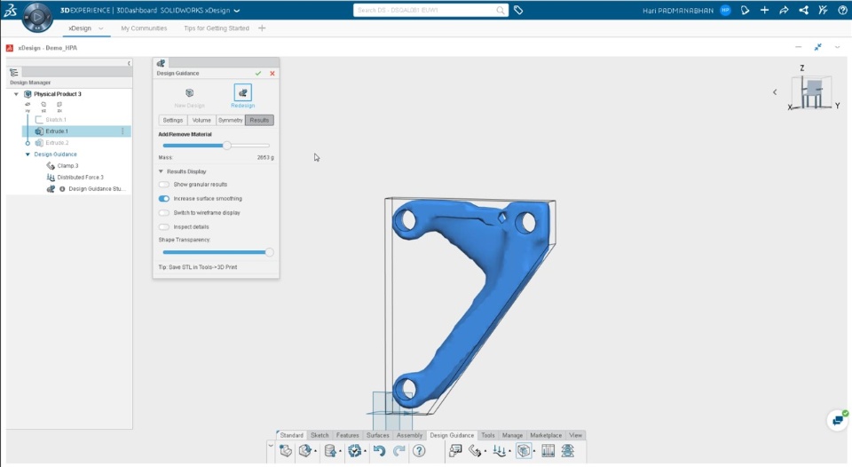The image size is (852, 467).
Task: Open the Surfaces toolbar tab
Action: pos(378,435)
